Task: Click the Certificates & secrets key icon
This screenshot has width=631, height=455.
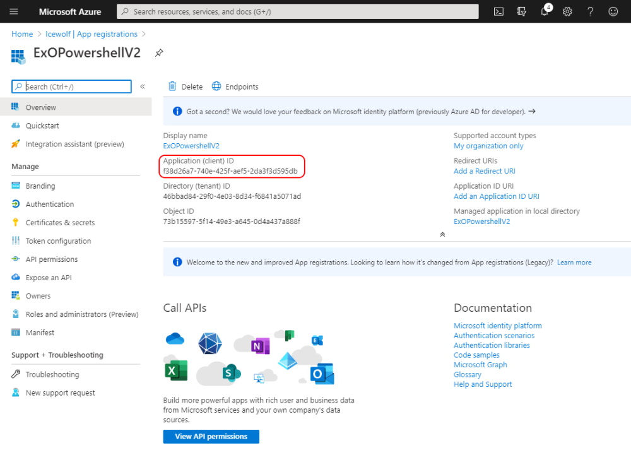Action: point(15,222)
